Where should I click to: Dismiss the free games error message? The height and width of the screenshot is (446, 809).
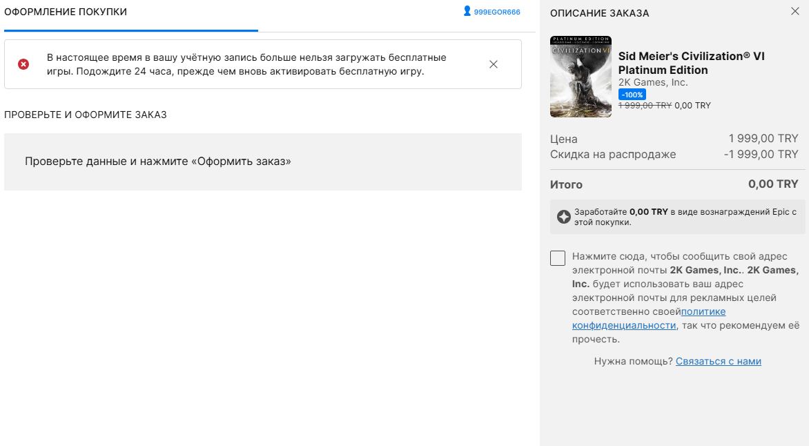tap(494, 64)
